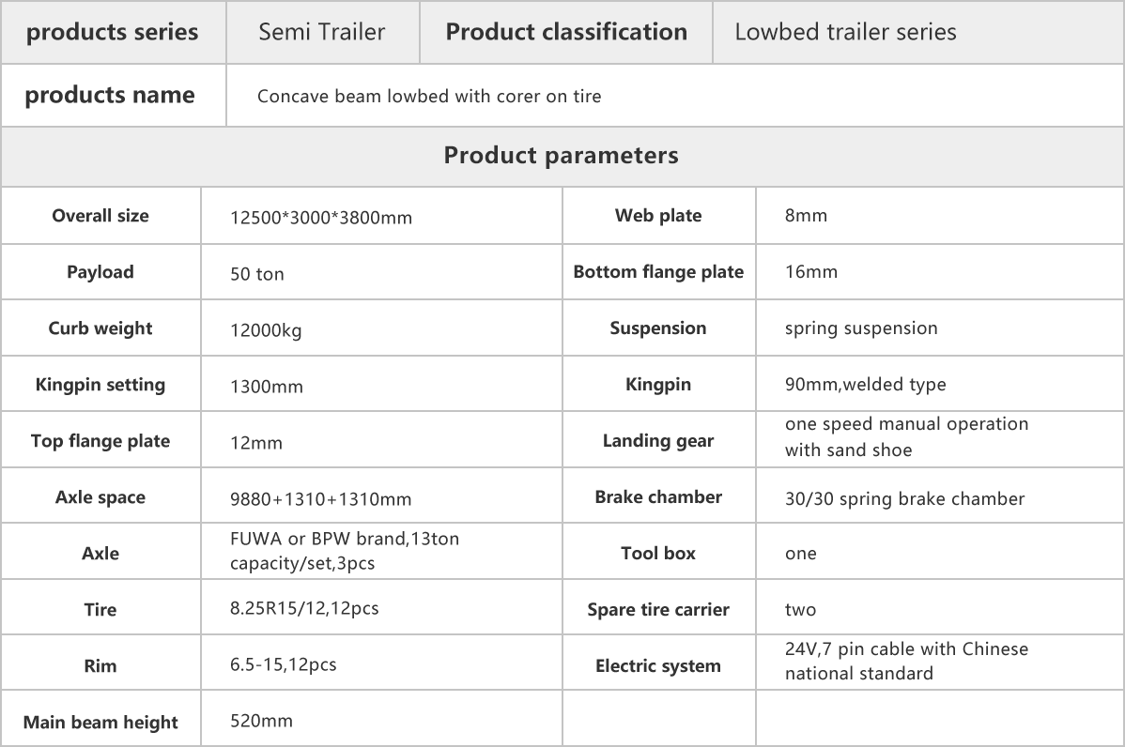Click the '9880+1310+1310mm' axle space value
The image size is (1125, 747).
coord(320,499)
